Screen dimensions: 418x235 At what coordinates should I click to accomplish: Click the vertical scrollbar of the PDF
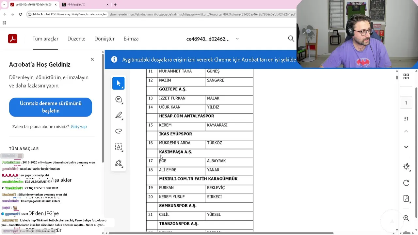(x=397, y=77)
